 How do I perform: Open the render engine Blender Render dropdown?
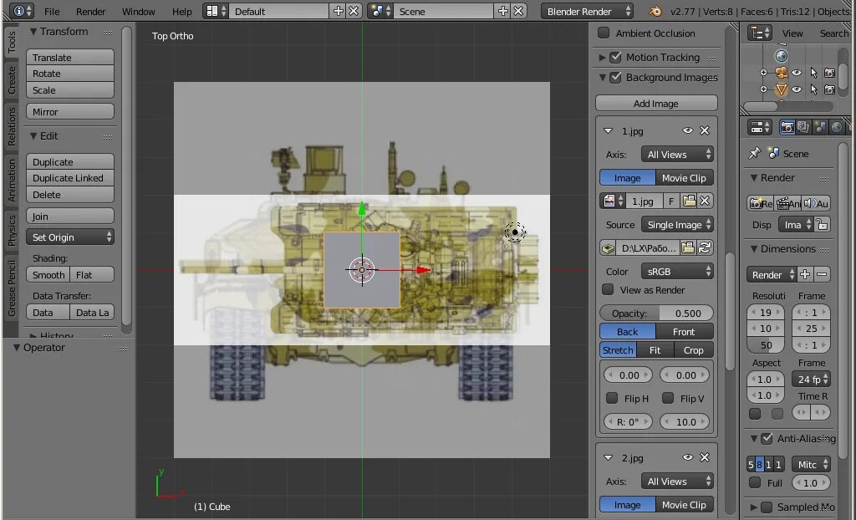pyautogui.click(x=587, y=11)
